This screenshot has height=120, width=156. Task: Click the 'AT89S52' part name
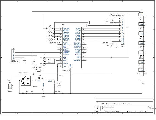pyautogui.click(x=65, y=71)
